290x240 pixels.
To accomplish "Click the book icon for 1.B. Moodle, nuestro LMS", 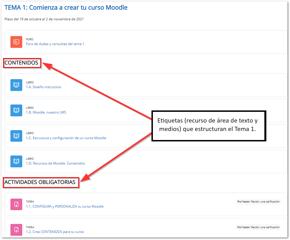I will [x=16, y=110].
